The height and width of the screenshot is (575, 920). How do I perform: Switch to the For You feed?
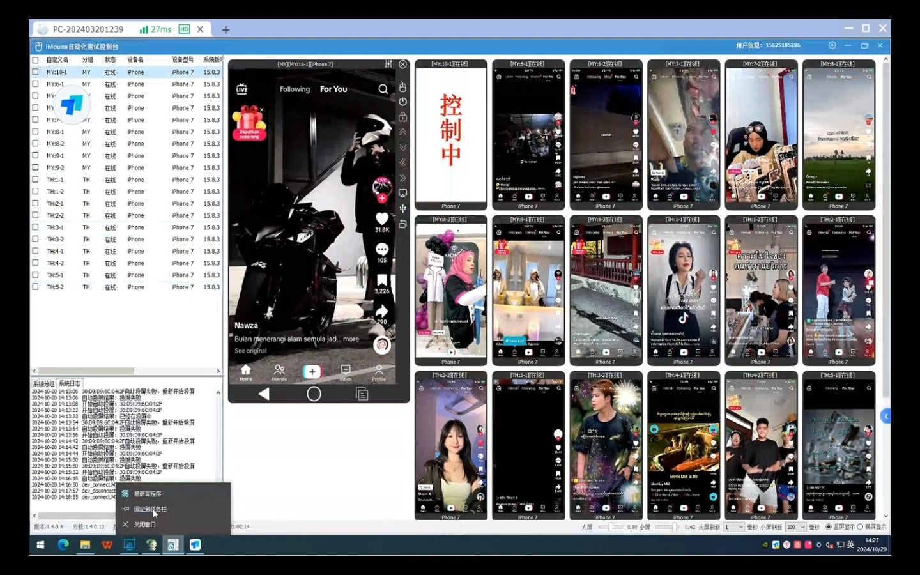click(333, 89)
